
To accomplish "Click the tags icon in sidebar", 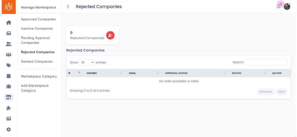I will (9, 65).
